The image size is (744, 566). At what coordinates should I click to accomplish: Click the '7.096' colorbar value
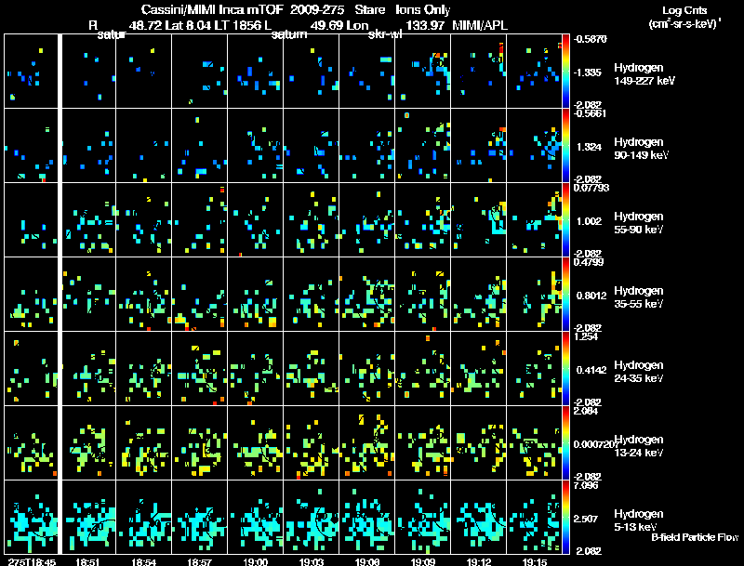click(586, 485)
